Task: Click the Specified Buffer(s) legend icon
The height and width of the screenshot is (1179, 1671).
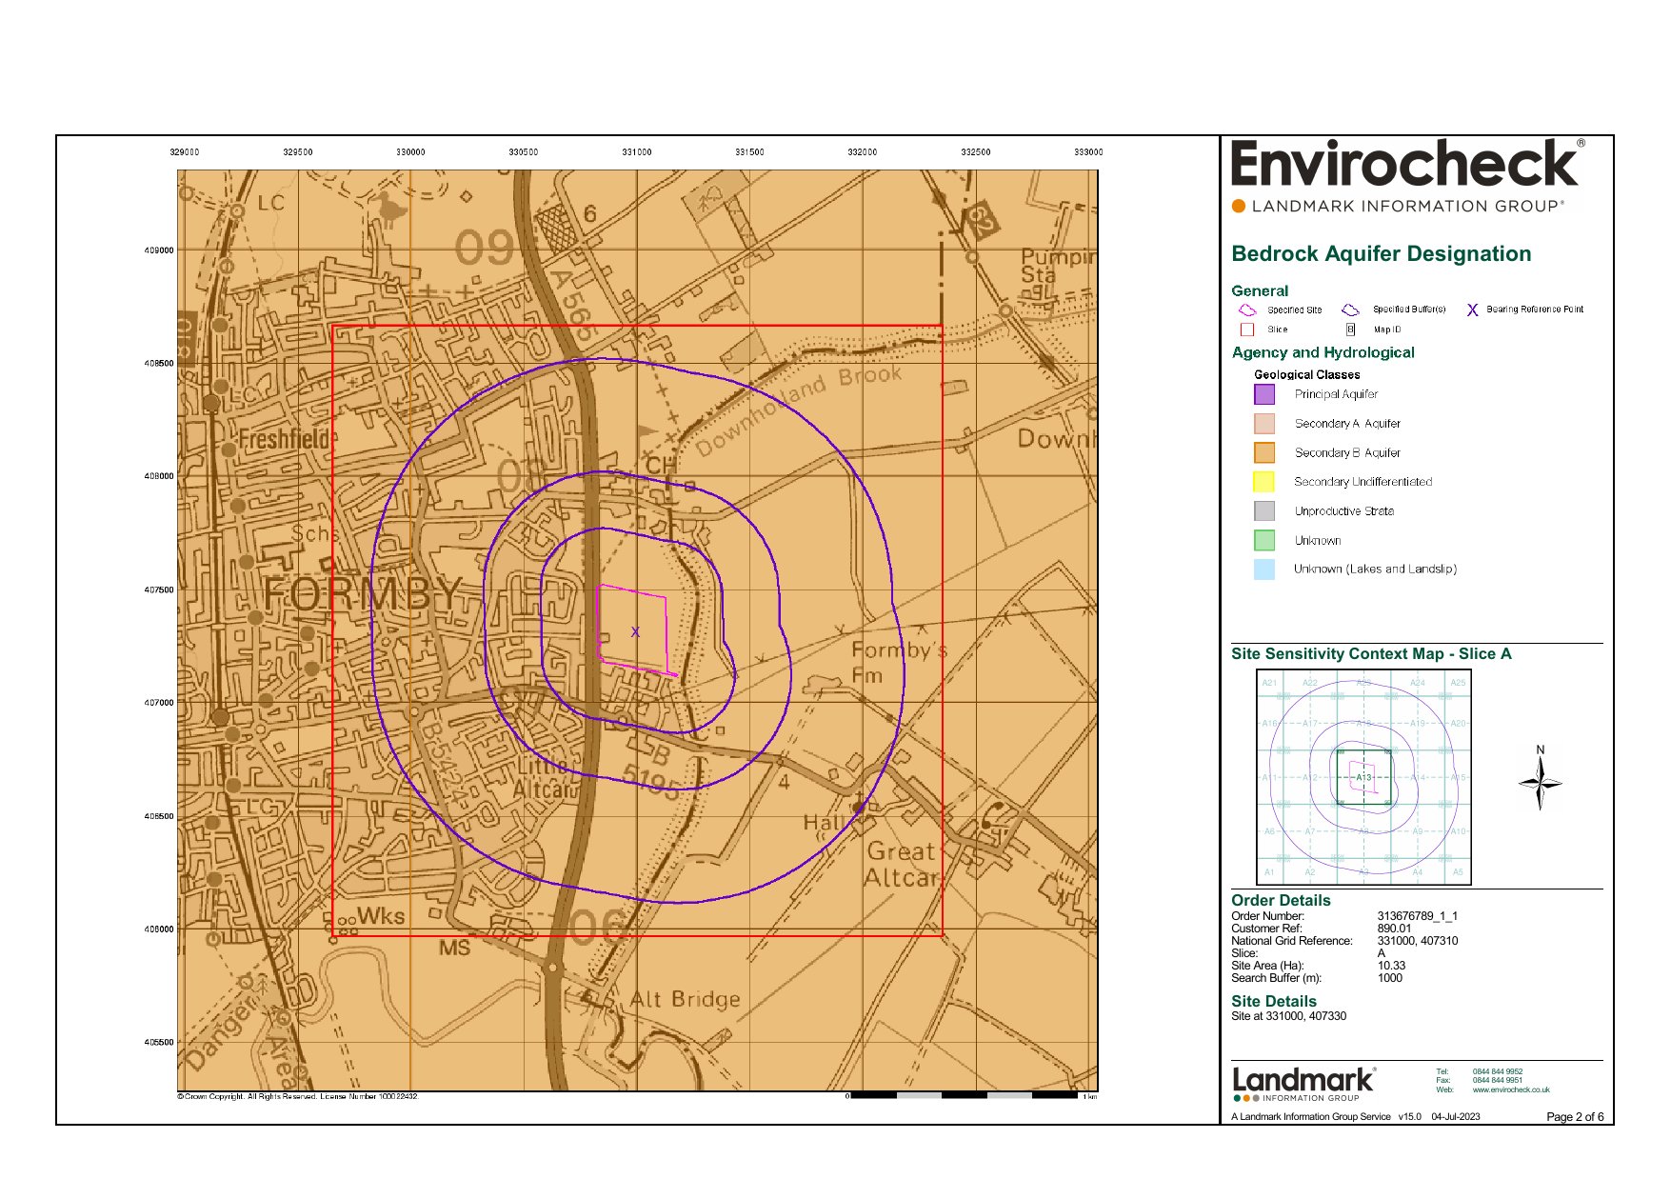Action: point(1350,310)
